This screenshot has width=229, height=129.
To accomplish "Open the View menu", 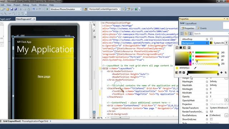I will [x=9, y=5].
